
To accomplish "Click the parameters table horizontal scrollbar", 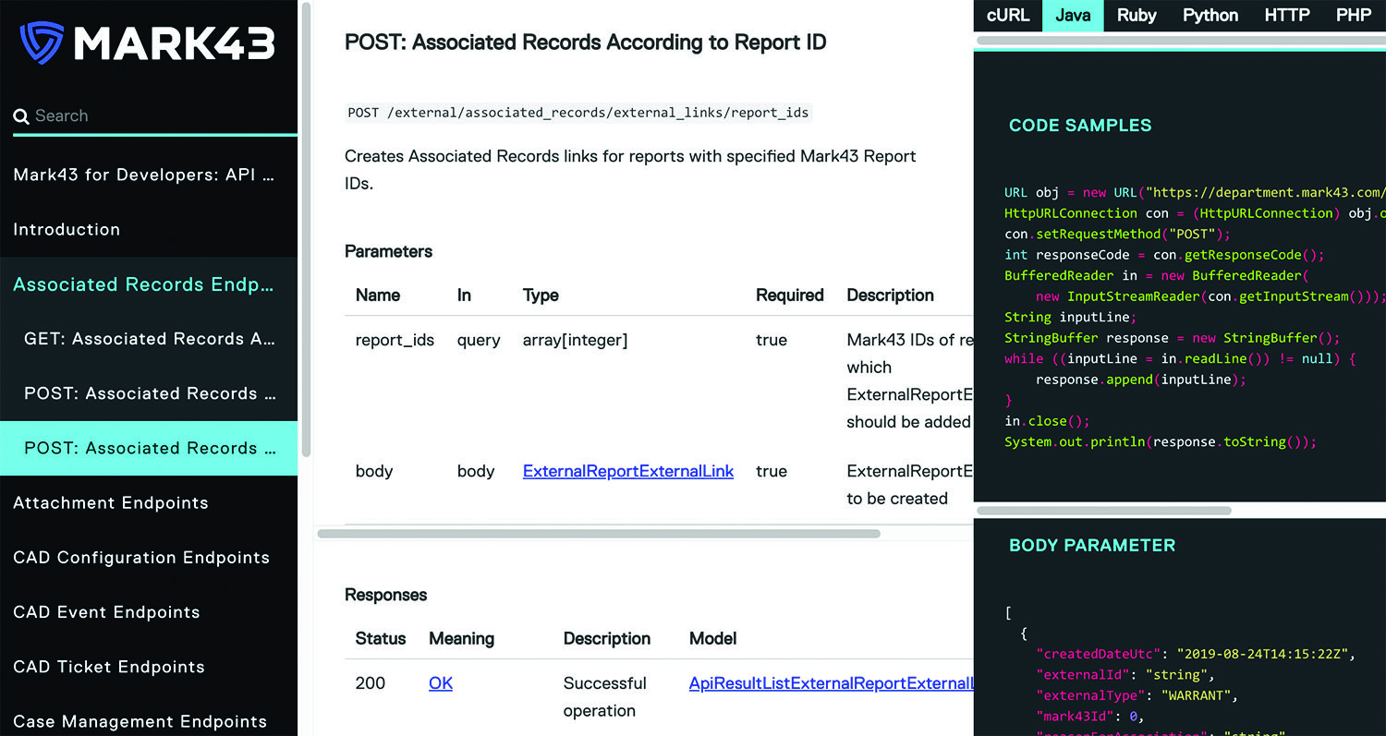I will tap(599, 533).
